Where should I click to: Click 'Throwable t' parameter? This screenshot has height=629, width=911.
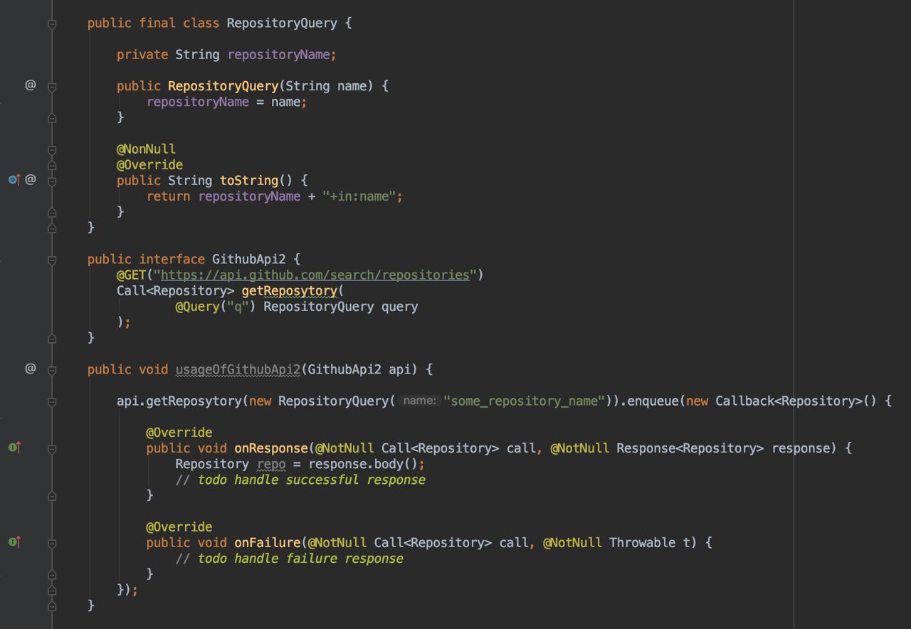point(650,542)
